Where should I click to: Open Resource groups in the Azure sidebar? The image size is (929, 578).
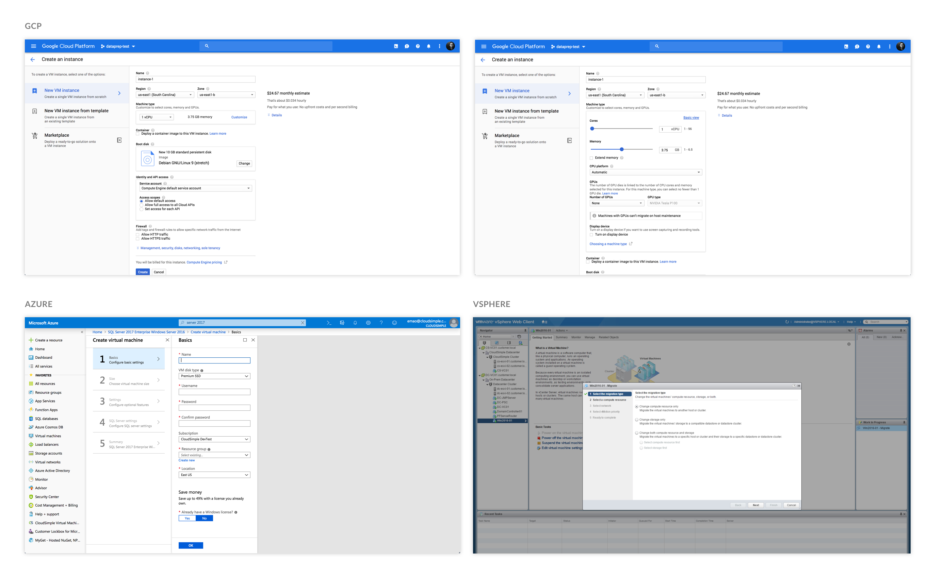(x=45, y=393)
